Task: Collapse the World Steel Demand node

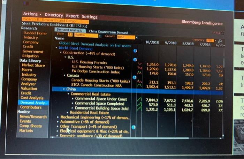Action: pos(56,48)
